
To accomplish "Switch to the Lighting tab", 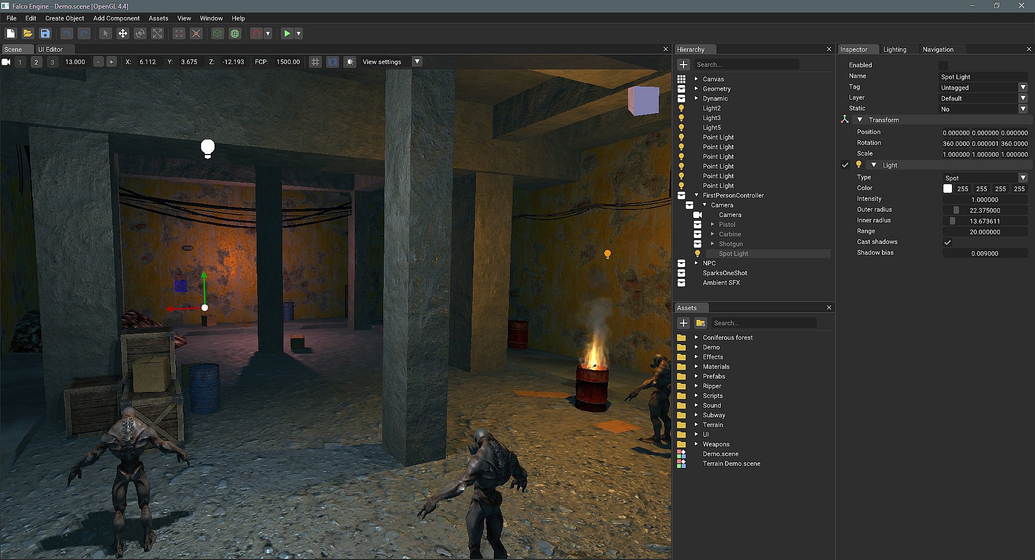I will tap(894, 50).
